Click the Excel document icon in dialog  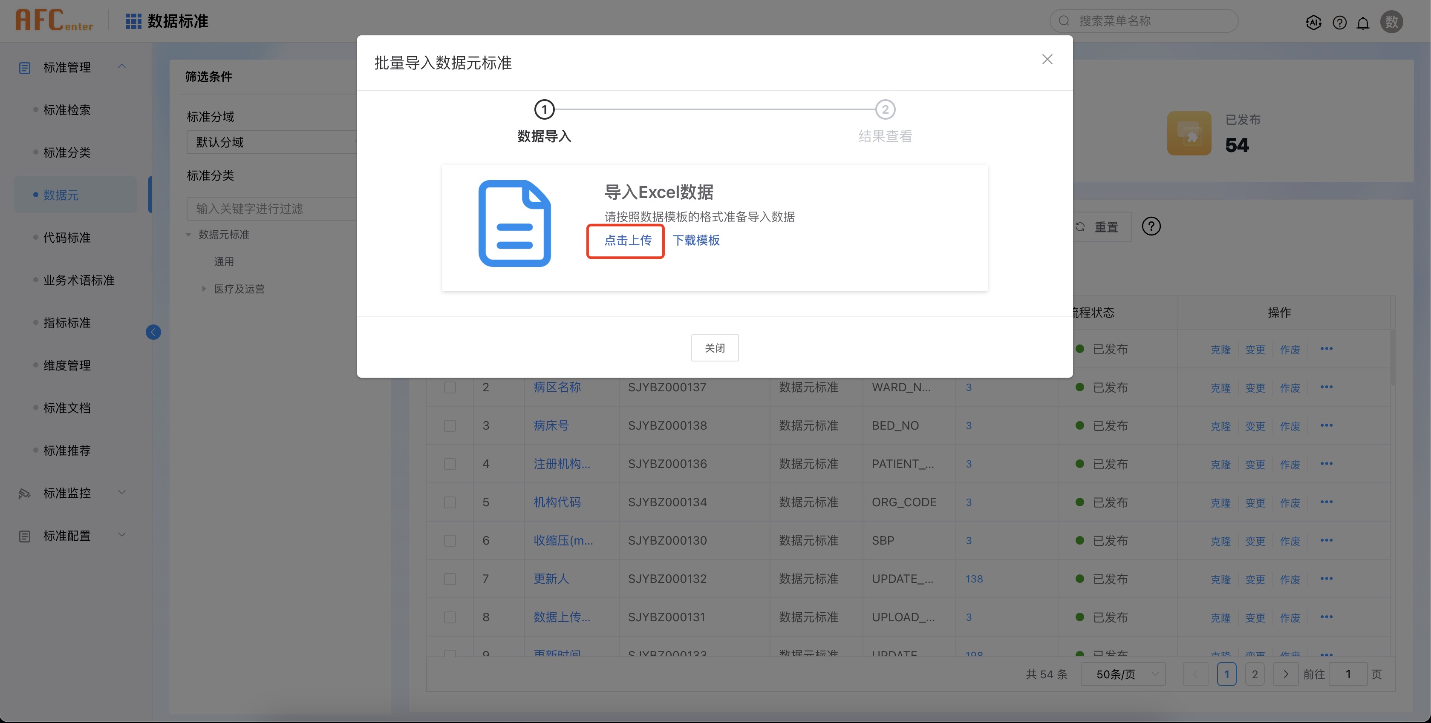pos(514,223)
